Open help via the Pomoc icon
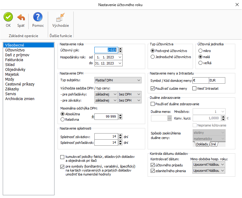The width and height of the screenshot is (242, 198). [x=38, y=17]
